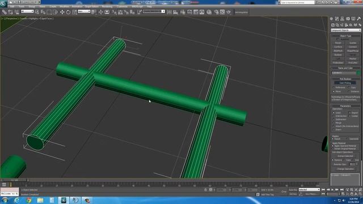Switch to the Utilities hammer panel
The image size is (363, 204).
(x=358, y=19)
